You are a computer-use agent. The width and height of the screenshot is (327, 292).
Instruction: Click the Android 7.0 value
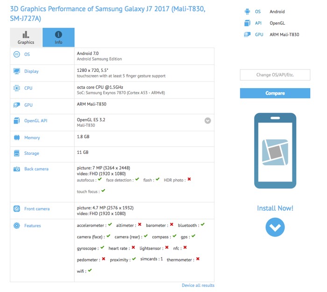tap(88, 53)
